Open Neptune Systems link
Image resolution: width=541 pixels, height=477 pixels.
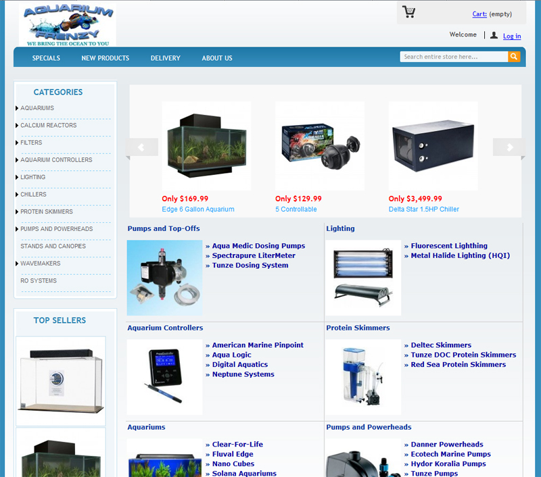pos(243,374)
